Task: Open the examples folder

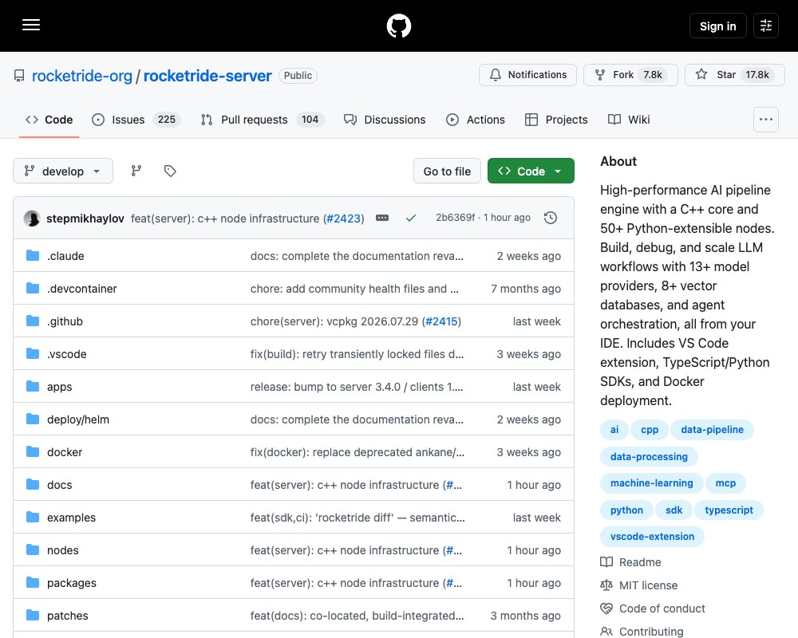Action: 71,518
